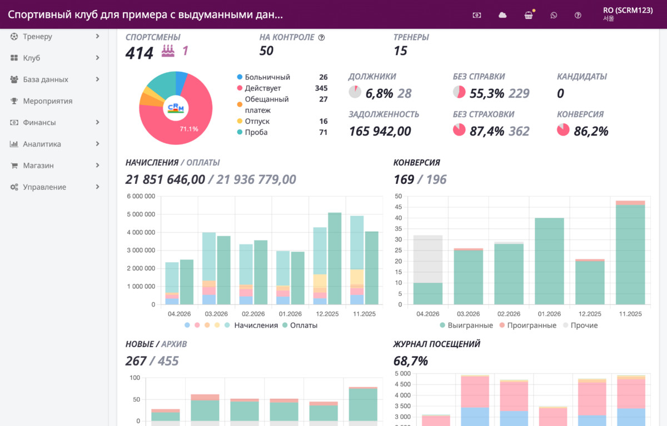Click help icon beside НА КОНТРОЛЕ
The width and height of the screenshot is (667, 426).
coord(321,38)
